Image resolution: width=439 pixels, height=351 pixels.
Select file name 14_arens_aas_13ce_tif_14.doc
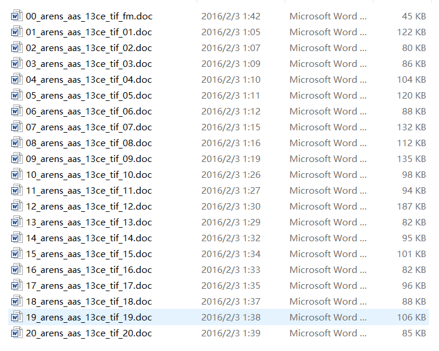pos(89,238)
